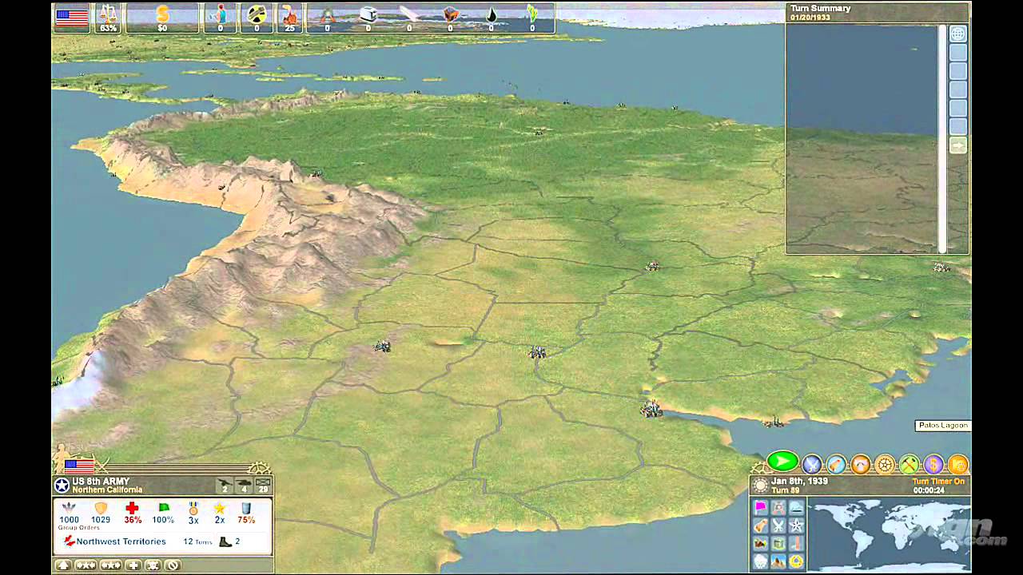
Task: Select the artillery unit count showing 2
Action: click(225, 485)
